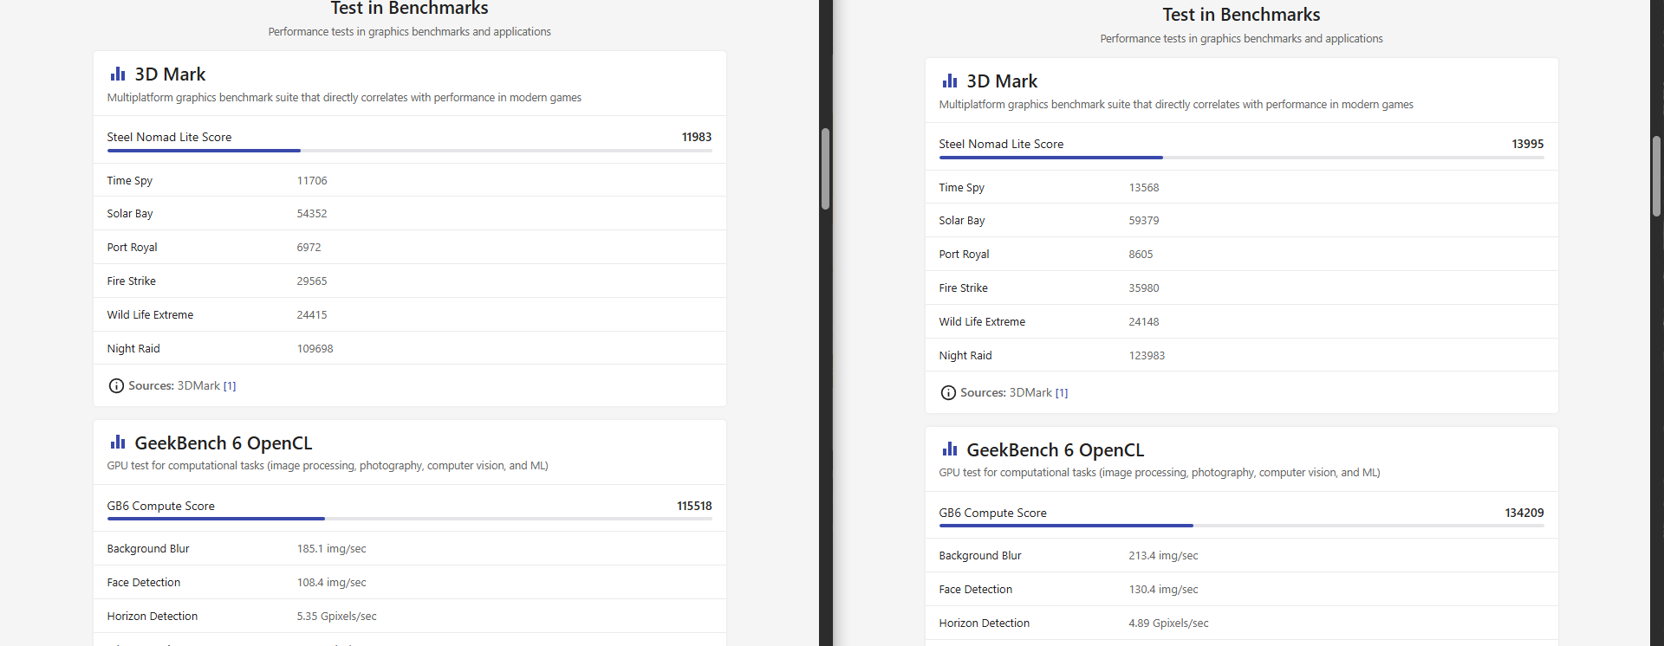Click the Steel Nomad Lite Score label in left pane
The height and width of the screenshot is (646, 1664).
169,138
